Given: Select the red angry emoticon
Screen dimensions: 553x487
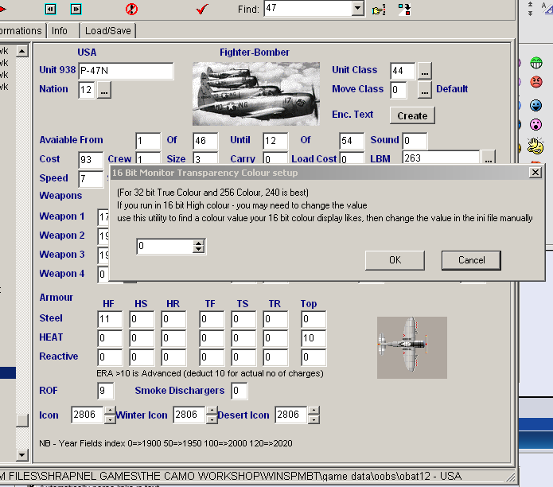Looking at the screenshot, I should point(536,81).
